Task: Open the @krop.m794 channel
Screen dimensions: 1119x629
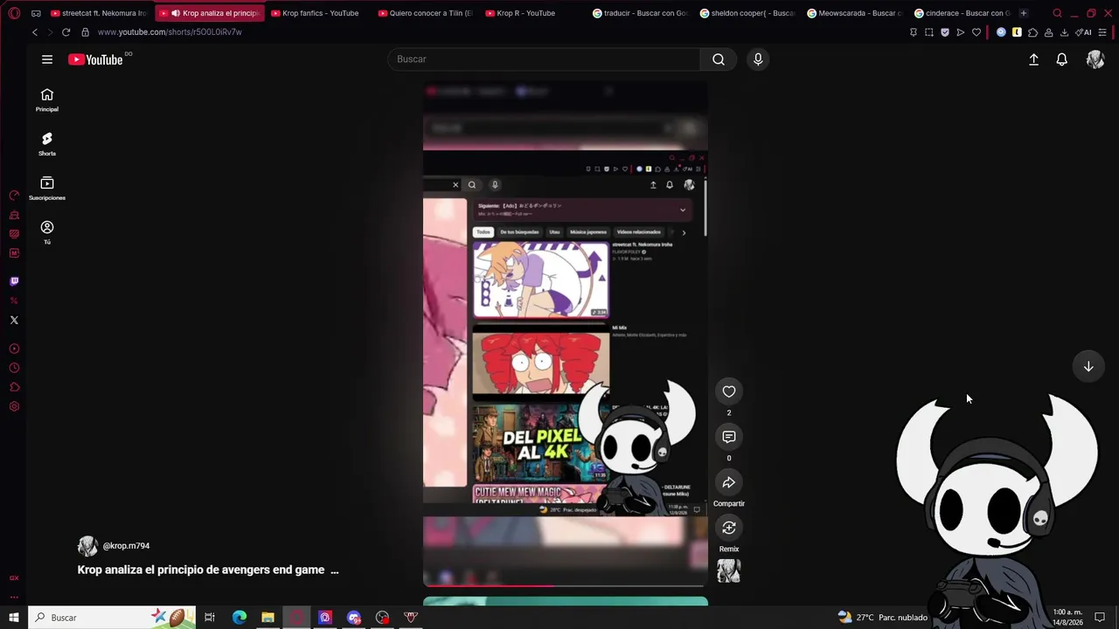Action: coord(126,546)
